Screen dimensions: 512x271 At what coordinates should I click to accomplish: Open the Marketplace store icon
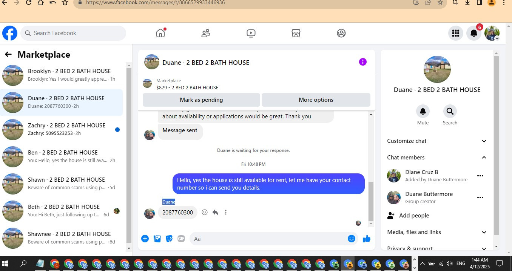[x=296, y=33]
